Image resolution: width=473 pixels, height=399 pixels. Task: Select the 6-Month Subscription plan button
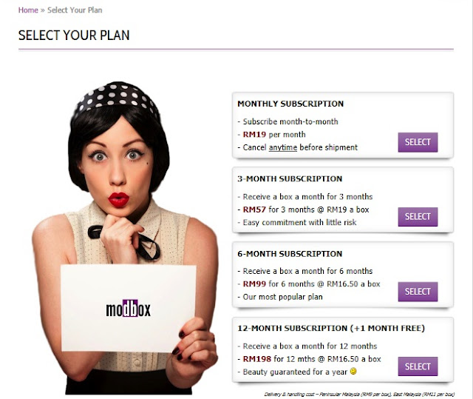click(x=418, y=292)
